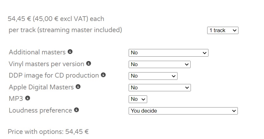Click the 'Loudness preference' label text

click(40, 110)
